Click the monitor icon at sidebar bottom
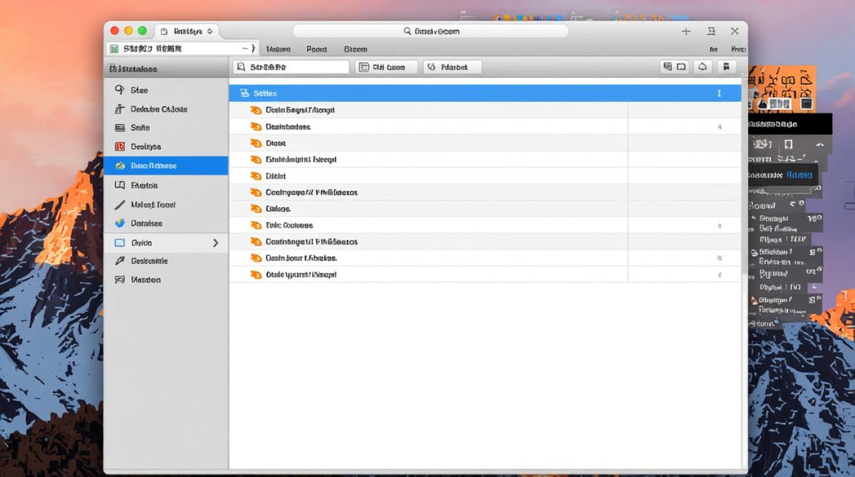Image resolution: width=855 pixels, height=477 pixels. pos(120,280)
